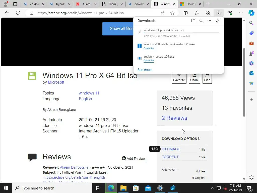
Task: Select the windows 11 pro x64 iso download
Action: click(x=163, y=30)
